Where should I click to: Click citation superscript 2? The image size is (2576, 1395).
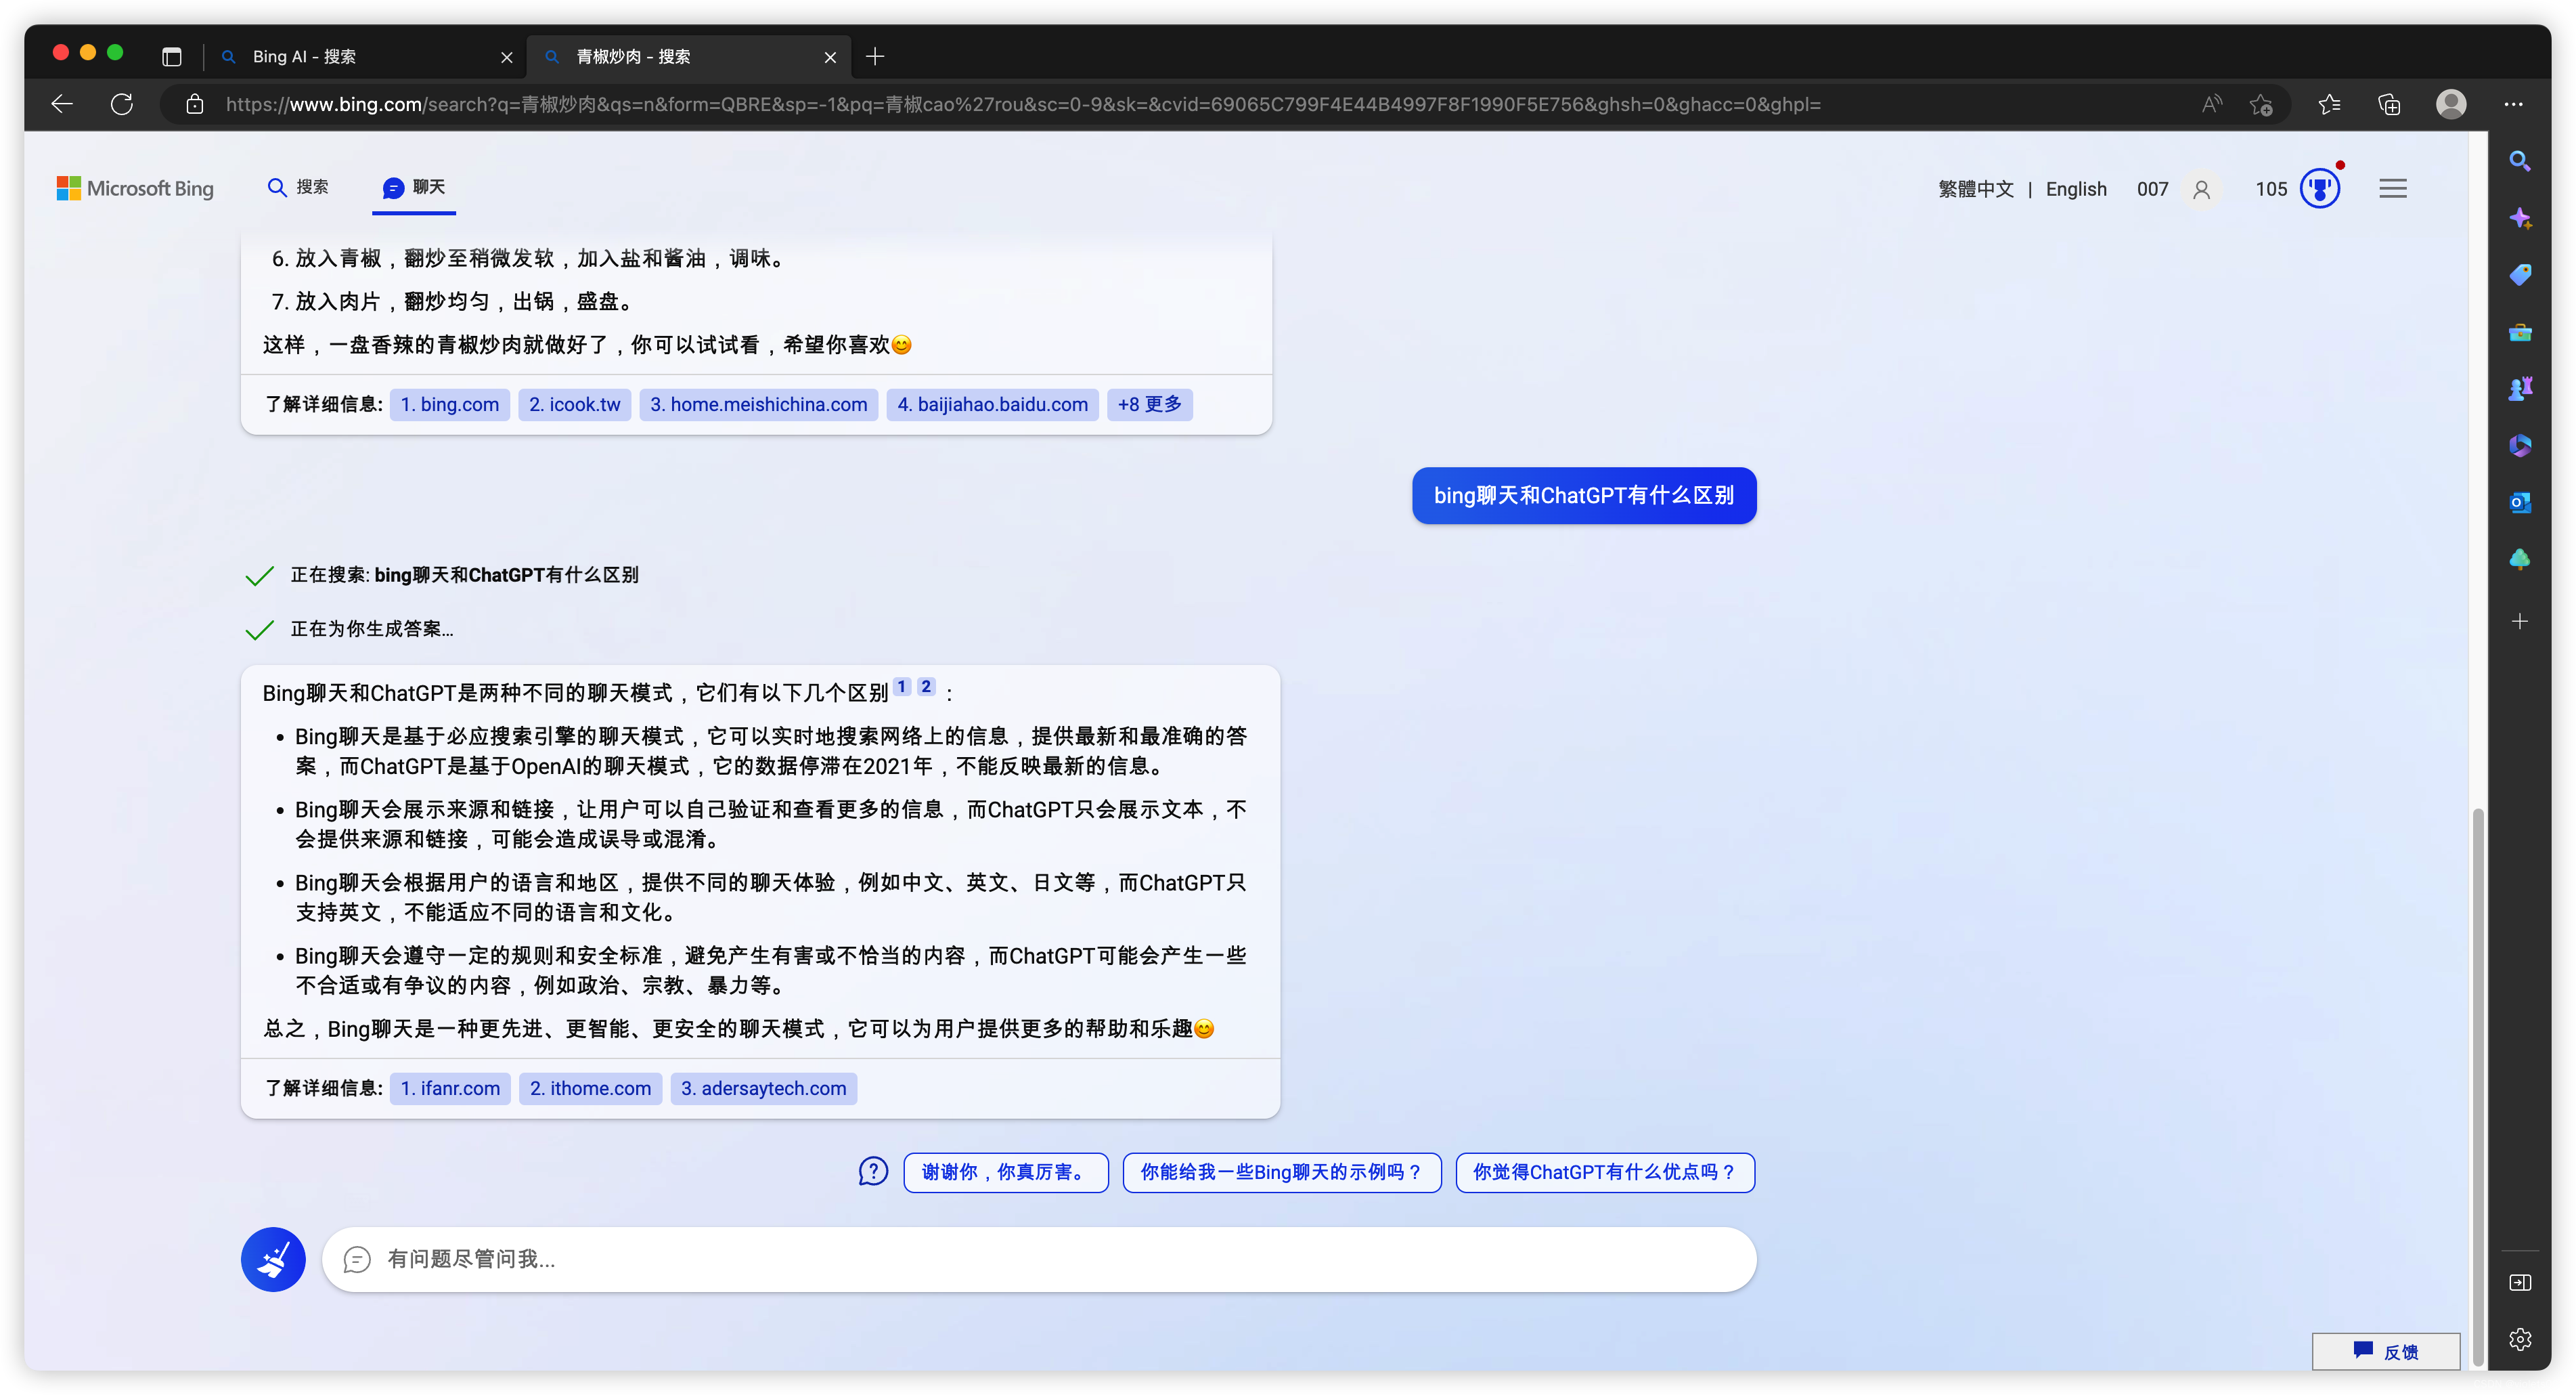pyautogui.click(x=926, y=687)
